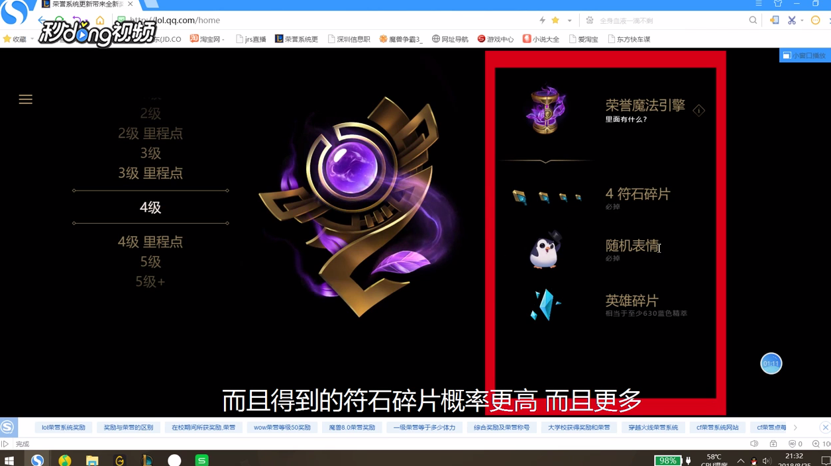Open the Sogou browser taskbar icon

[37, 460]
